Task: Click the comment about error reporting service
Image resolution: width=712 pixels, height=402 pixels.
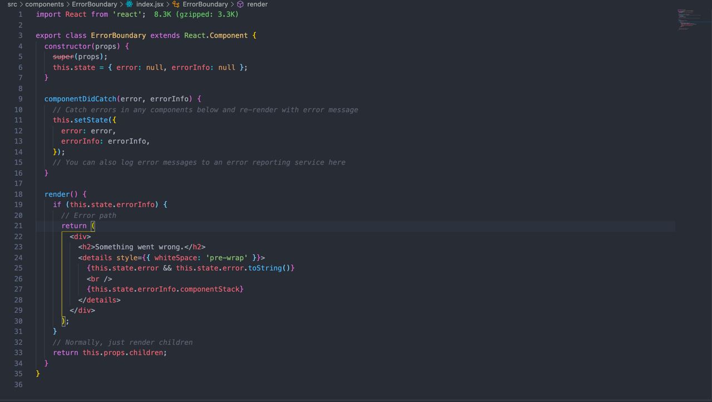Action: tap(199, 162)
